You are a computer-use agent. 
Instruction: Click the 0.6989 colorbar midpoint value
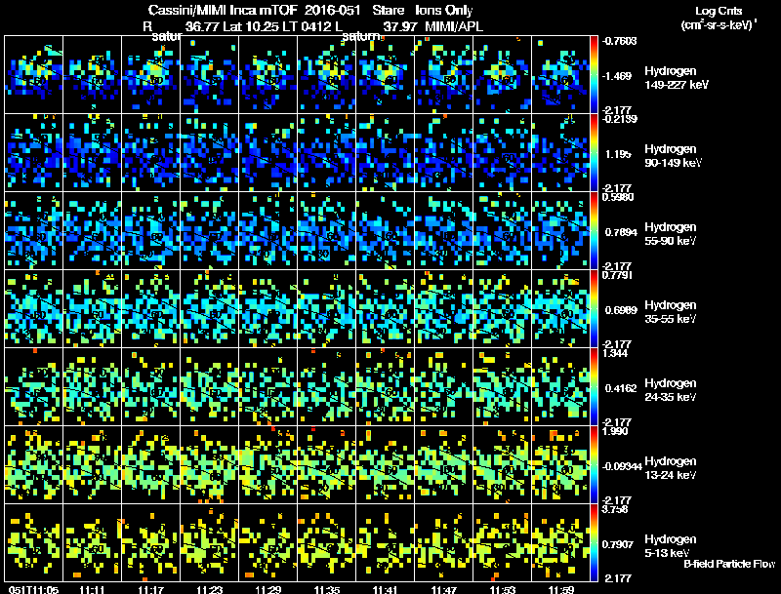click(621, 310)
